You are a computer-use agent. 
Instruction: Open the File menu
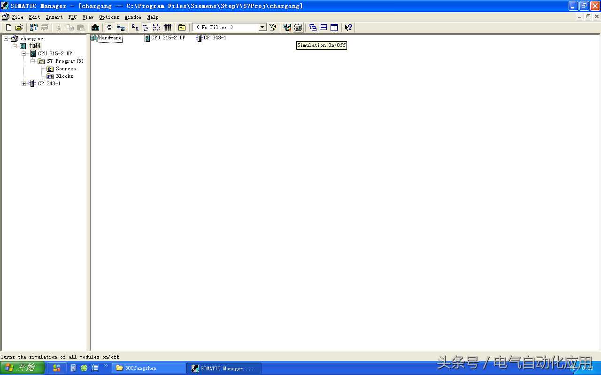[x=17, y=17]
